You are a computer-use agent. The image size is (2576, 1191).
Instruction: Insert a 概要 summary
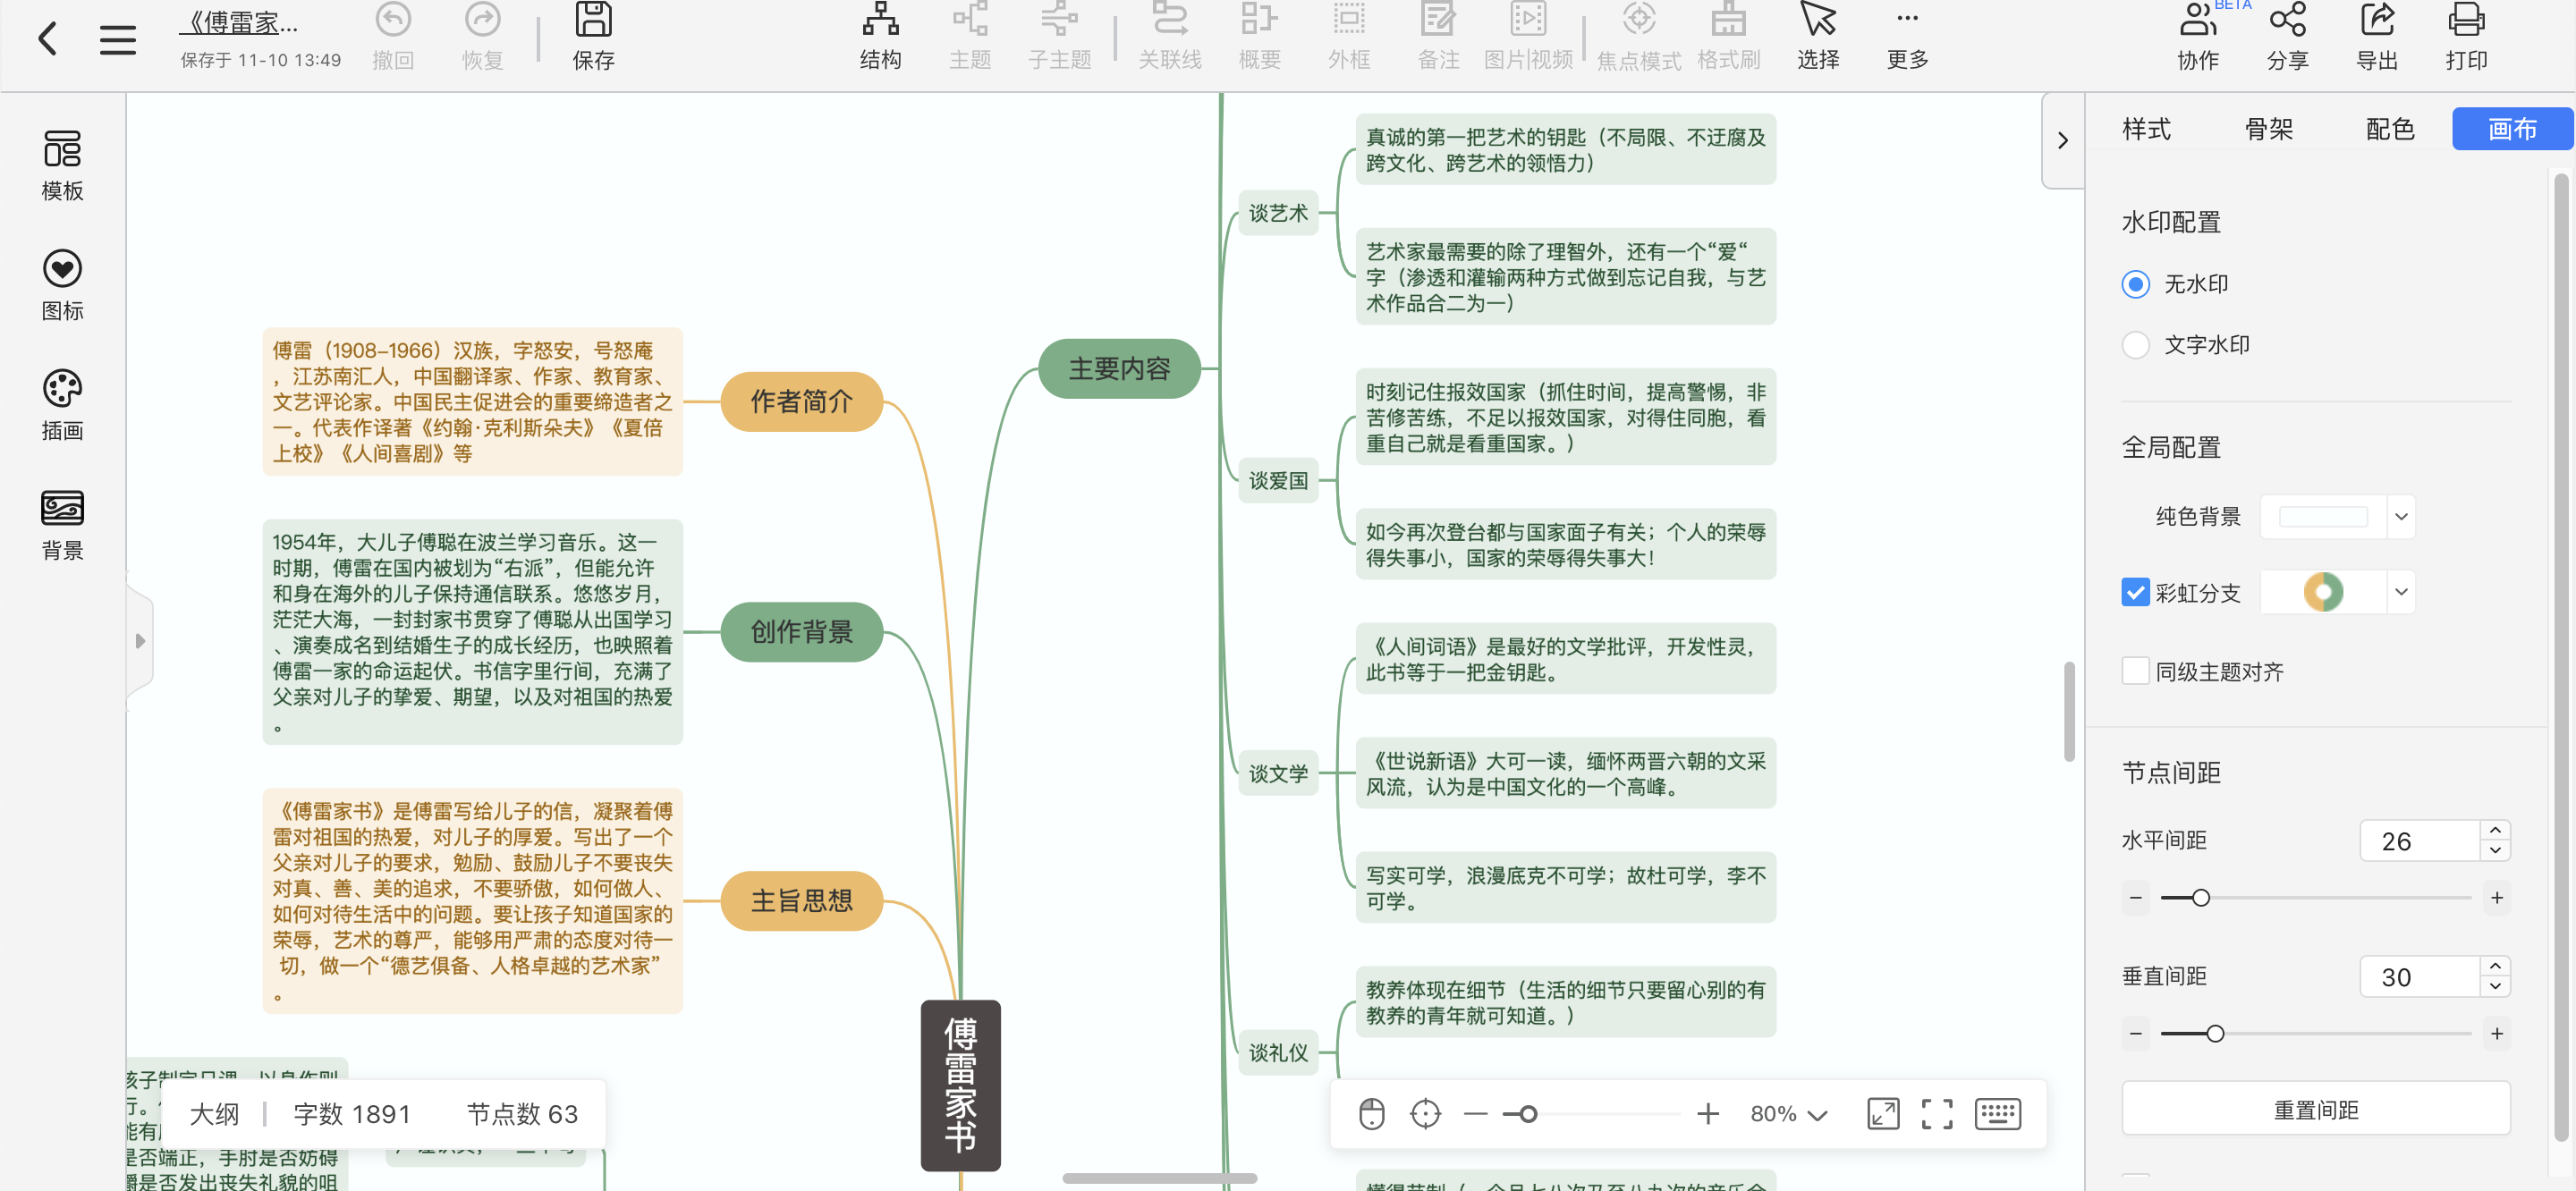coord(1259,36)
